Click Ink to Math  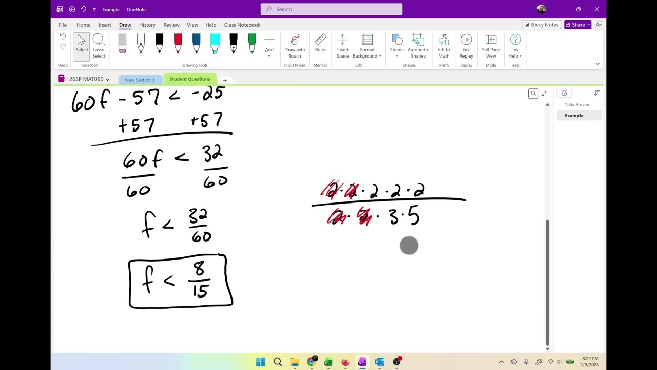coord(444,47)
